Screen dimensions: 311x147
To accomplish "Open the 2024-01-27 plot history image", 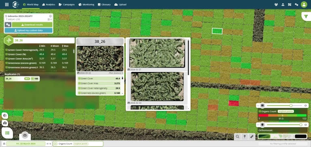I will click(157, 53).
